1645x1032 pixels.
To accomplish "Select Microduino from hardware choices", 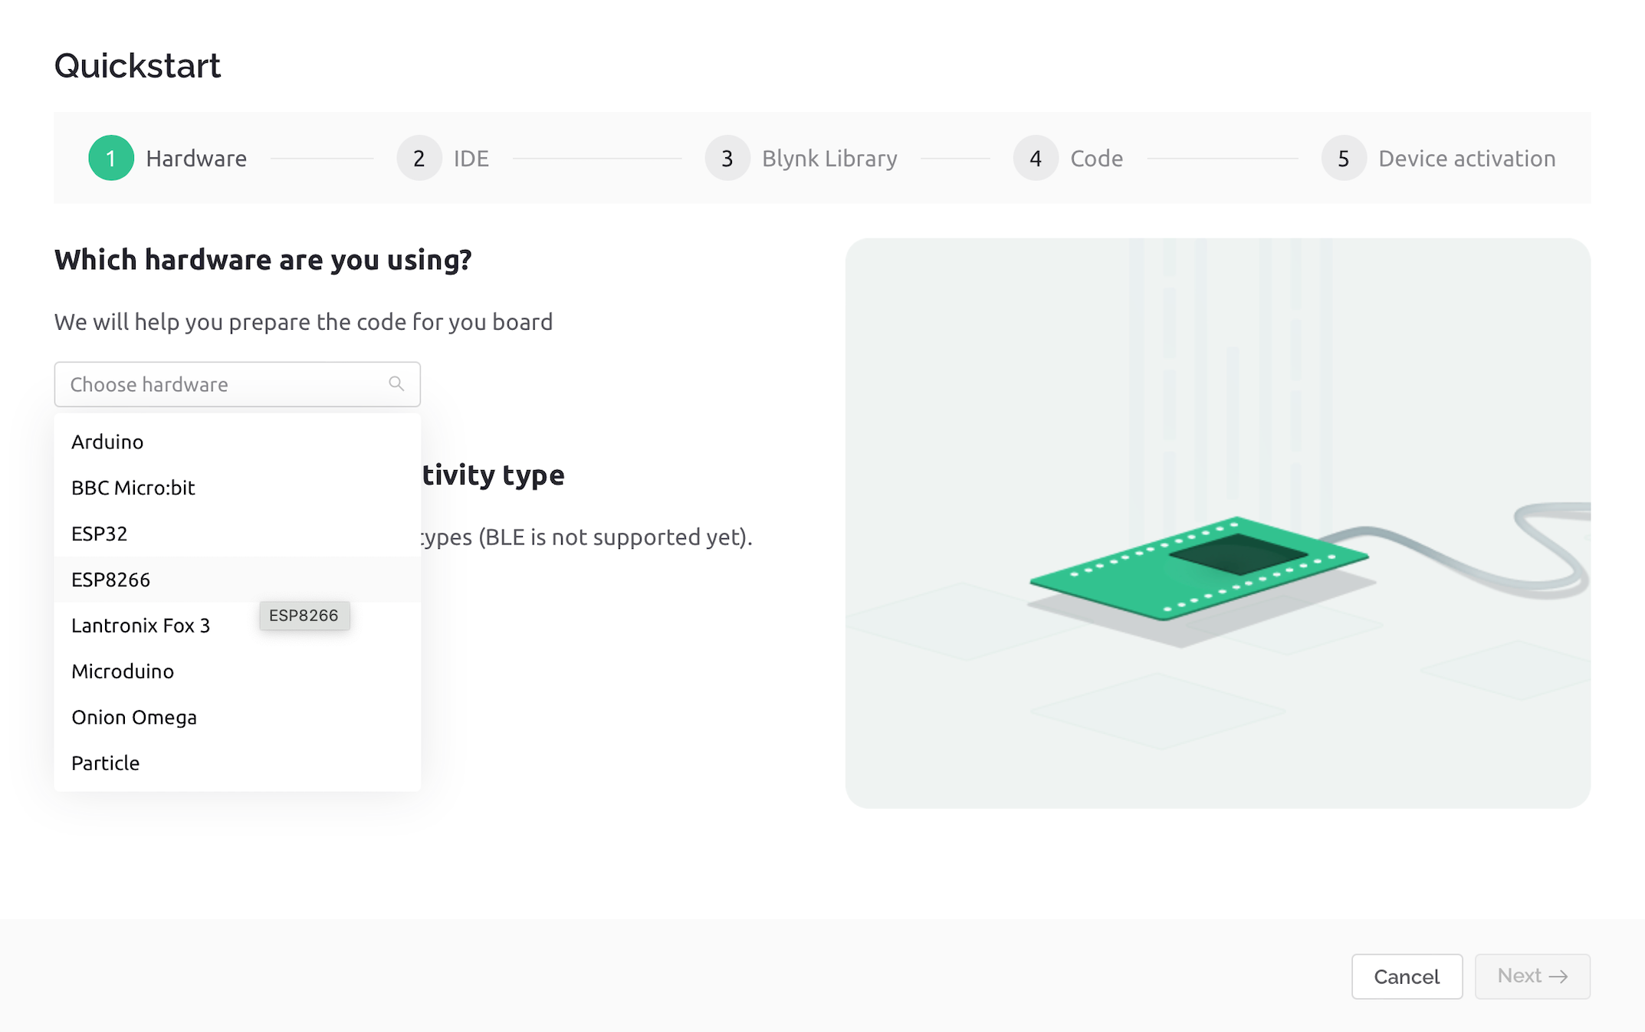I will point(122,671).
